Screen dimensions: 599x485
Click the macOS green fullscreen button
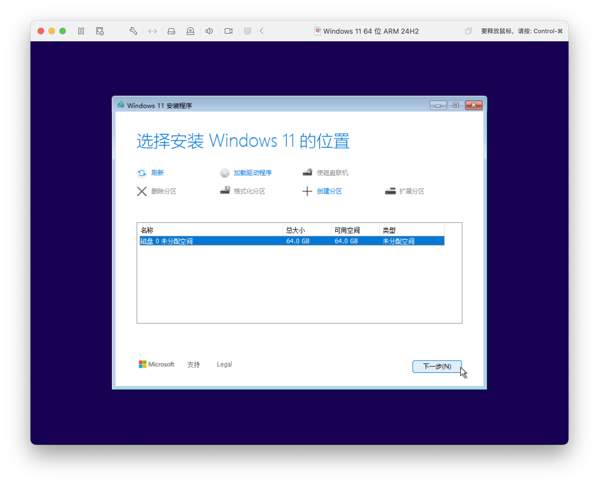[x=63, y=31]
